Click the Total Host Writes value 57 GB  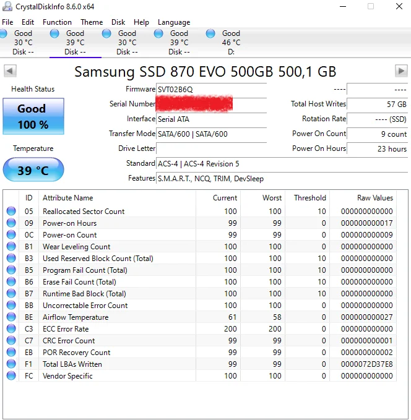[377, 104]
